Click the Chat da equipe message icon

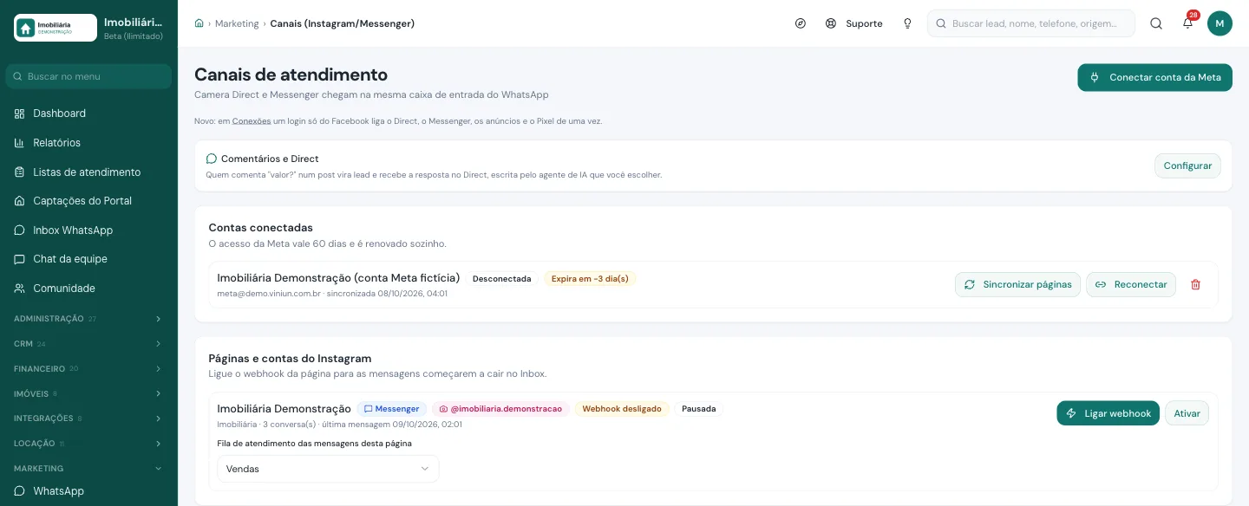click(x=19, y=259)
